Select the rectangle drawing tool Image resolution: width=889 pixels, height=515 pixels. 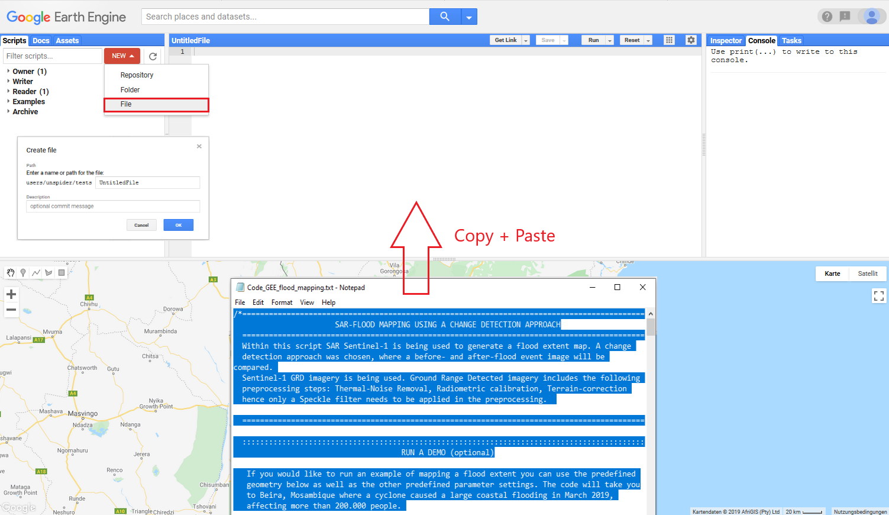(61, 272)
